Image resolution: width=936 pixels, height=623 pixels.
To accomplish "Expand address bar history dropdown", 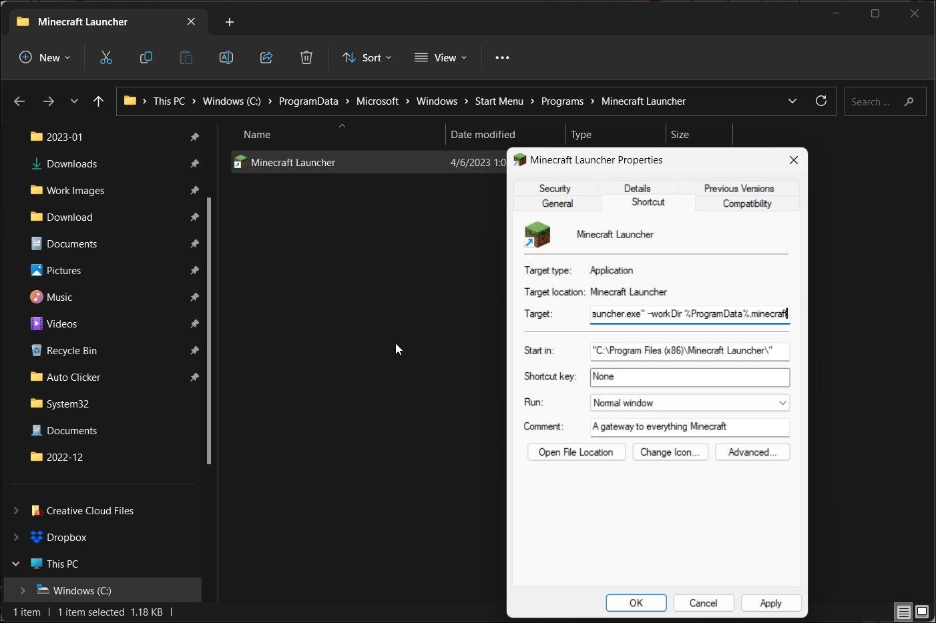I will [792, 101].
